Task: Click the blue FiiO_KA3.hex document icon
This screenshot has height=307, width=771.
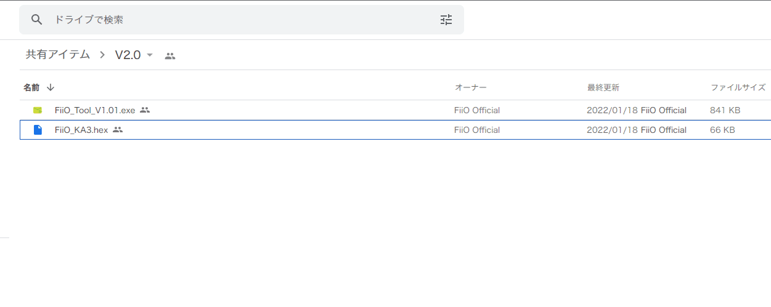Action: (x=38, y=130)
